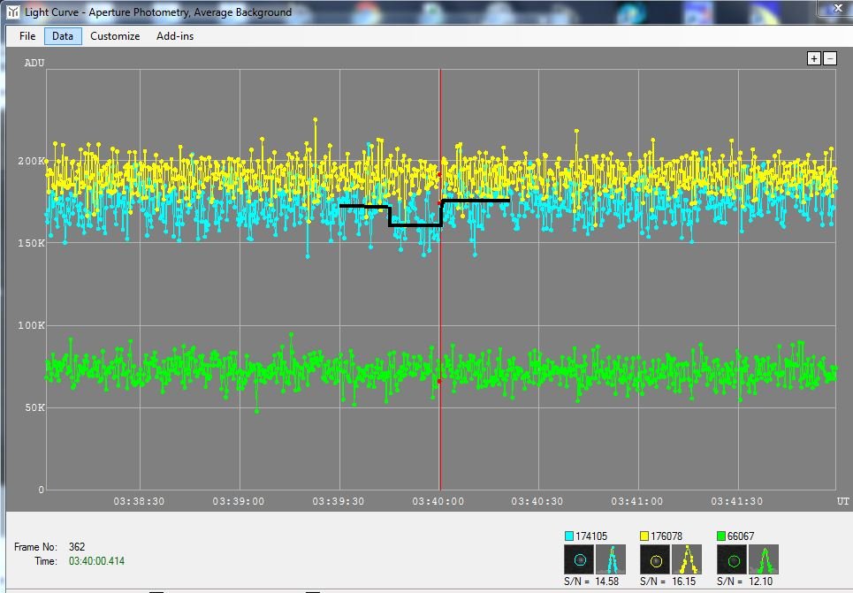Click the Frame No value 362

[x=77, y=547]
